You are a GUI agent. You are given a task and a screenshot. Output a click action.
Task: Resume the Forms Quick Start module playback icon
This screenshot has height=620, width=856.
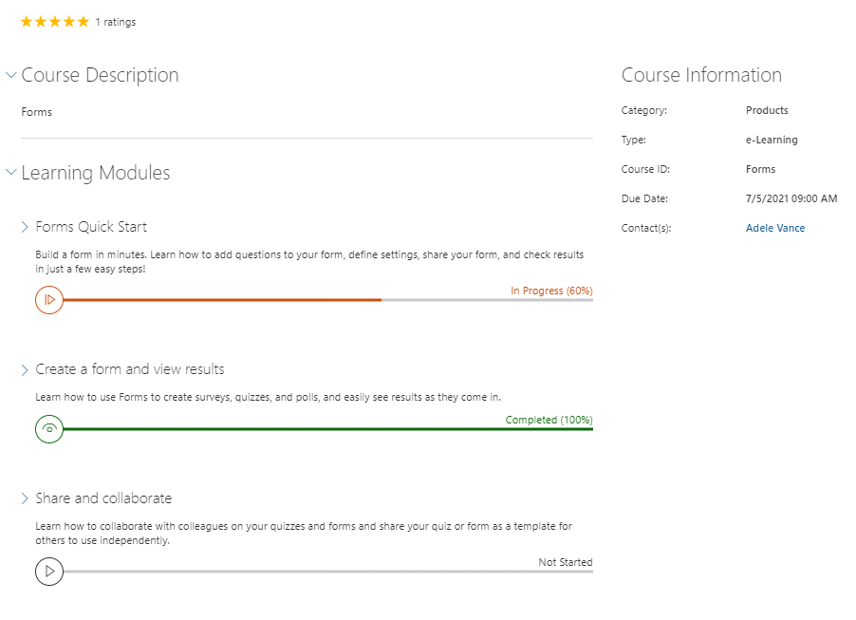point(48,299)
